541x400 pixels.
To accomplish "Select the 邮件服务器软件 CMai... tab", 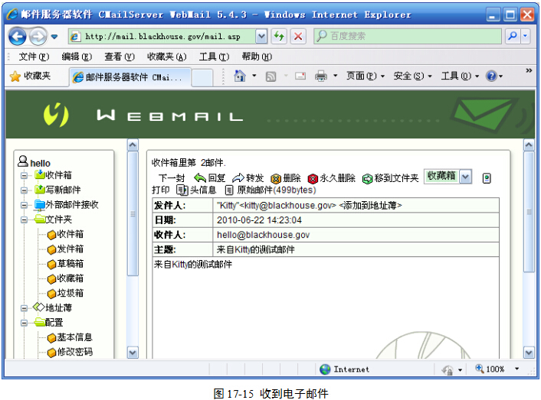I will 130,77.
